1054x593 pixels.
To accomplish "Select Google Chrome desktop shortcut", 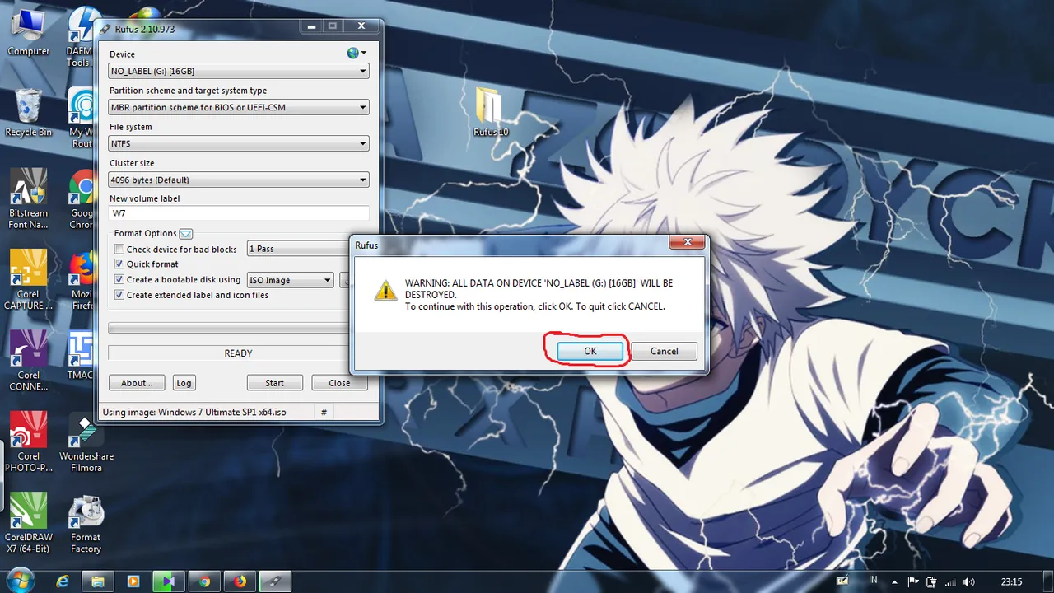I will pyautogui.click(x=81, y=198).
